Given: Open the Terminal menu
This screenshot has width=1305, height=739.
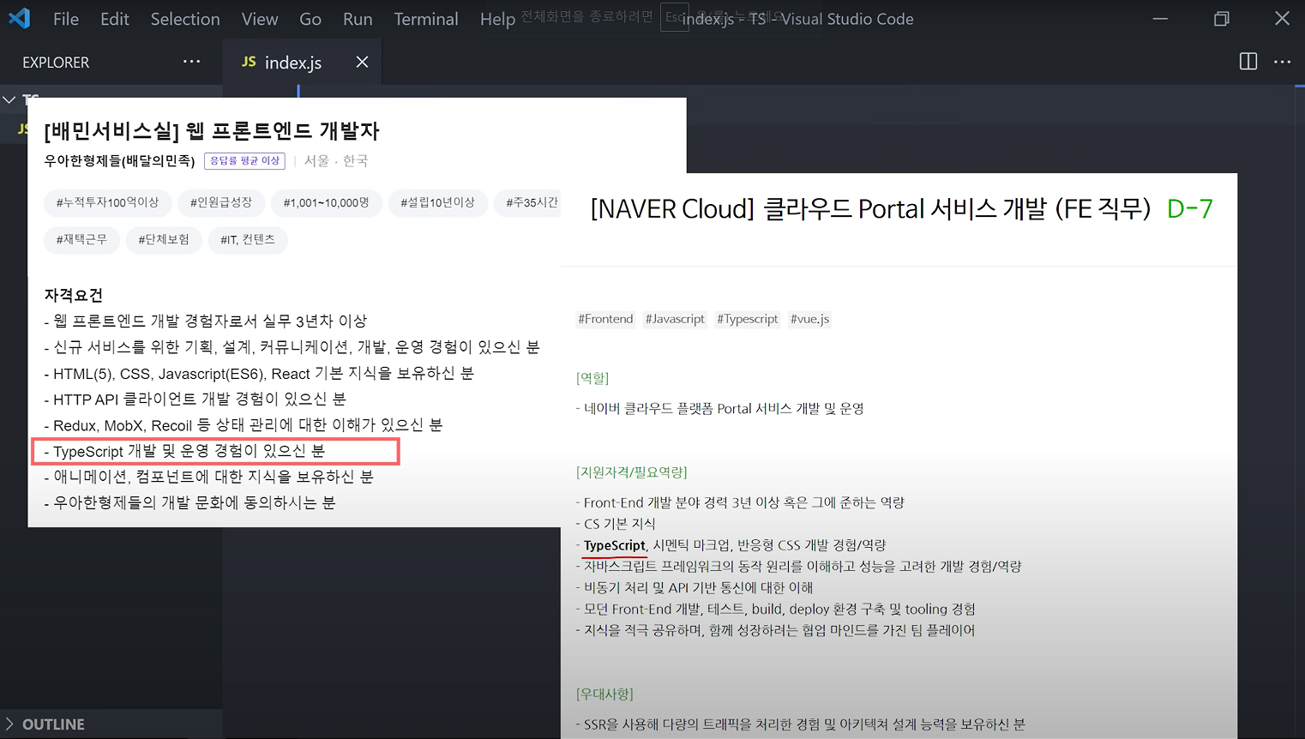Looking at the screenshot, I should tap(426, 19).
